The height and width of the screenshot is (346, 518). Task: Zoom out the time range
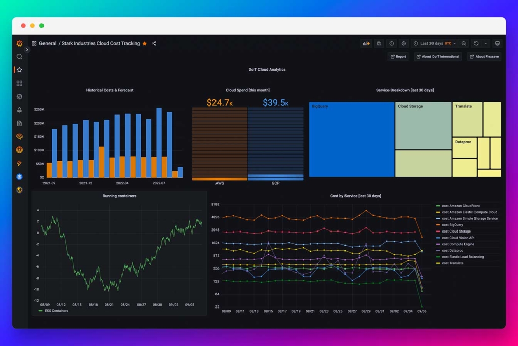click(x=464, y=44)
